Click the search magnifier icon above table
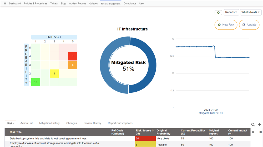Image resolution: width=263 pixels, height=147 pixels. click(253, 124)
